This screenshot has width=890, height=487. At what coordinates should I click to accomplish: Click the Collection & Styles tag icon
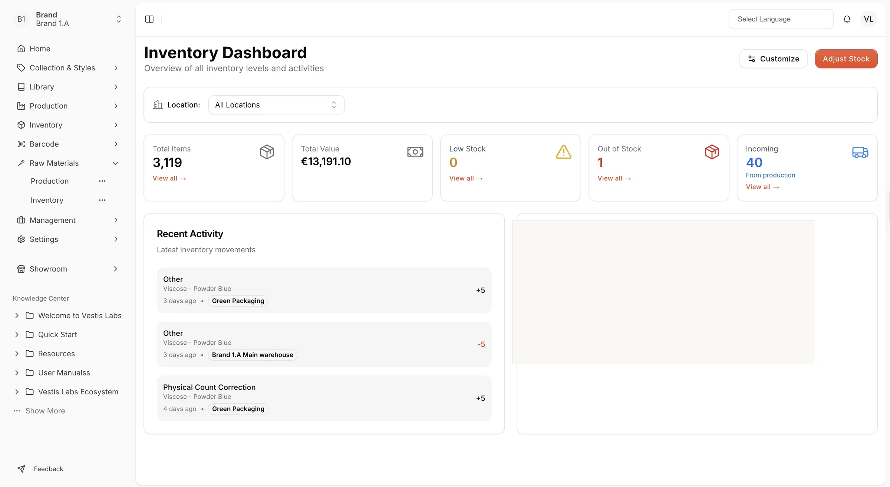point(21,68)
